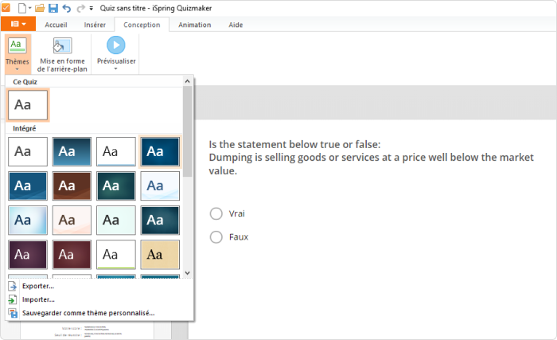The image size is (557, 340).
Task: Toggle the Thèmes gallery button
Action: (18, 53)
